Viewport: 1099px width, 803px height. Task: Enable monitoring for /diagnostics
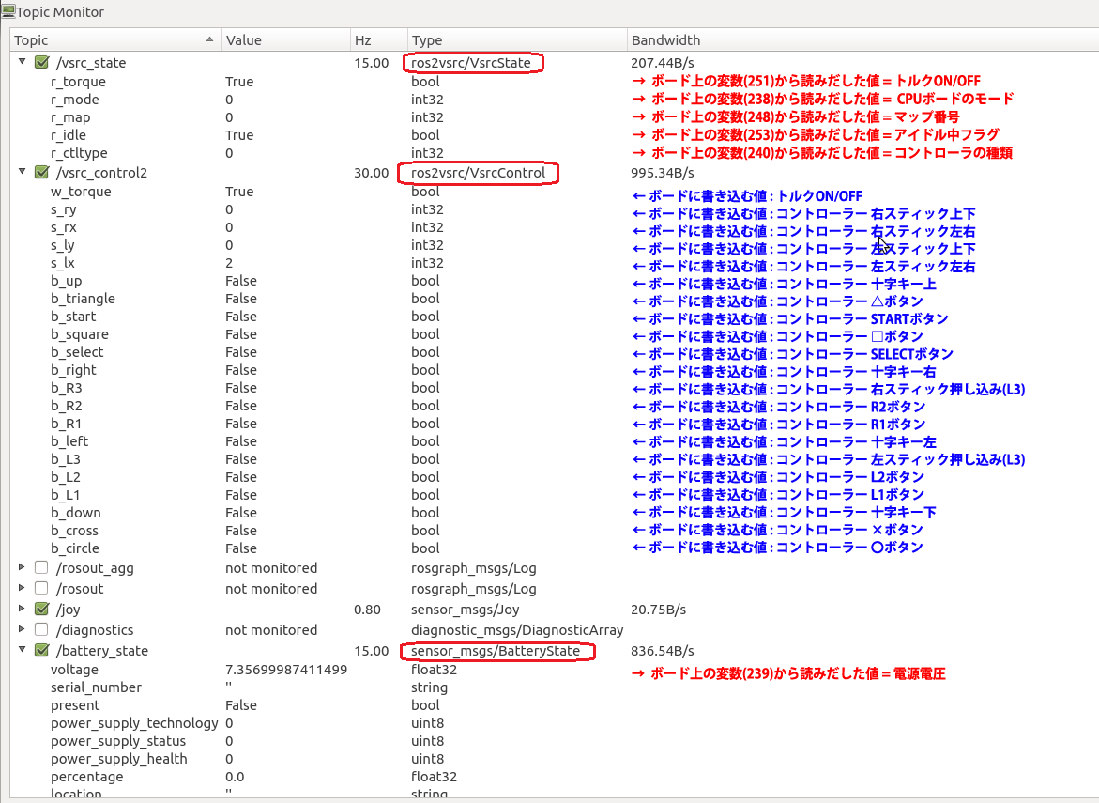(42, 630)
